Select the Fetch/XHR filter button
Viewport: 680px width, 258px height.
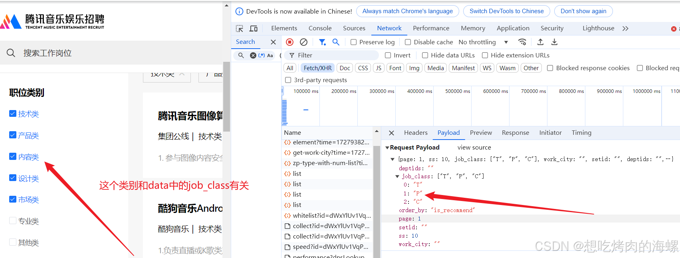pos(317,68)
